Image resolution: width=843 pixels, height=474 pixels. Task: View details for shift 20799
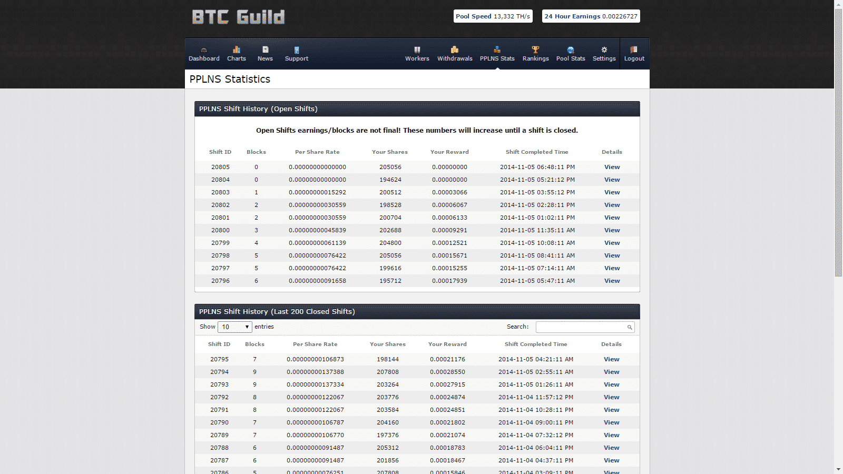coord(612,243)
